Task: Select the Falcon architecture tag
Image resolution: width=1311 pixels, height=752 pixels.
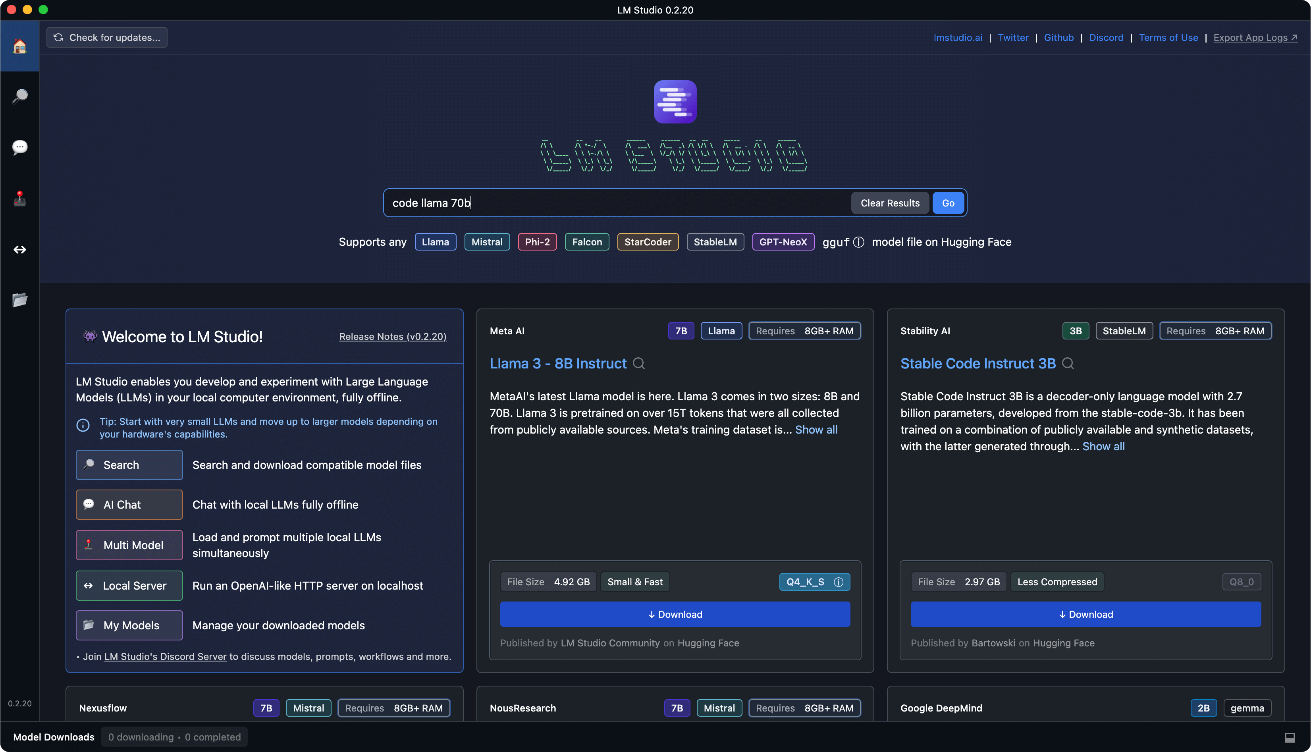Action: click(586, 242)
